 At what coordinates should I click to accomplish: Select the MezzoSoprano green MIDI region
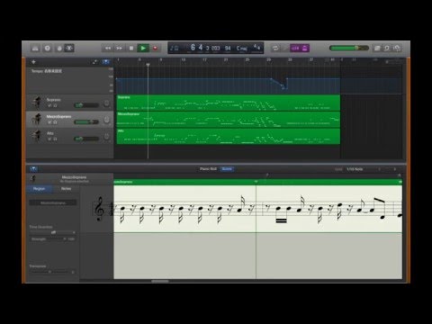[x=229, y=120]
